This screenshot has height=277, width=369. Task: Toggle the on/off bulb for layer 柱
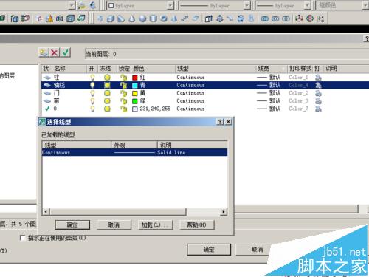(92, 78)
